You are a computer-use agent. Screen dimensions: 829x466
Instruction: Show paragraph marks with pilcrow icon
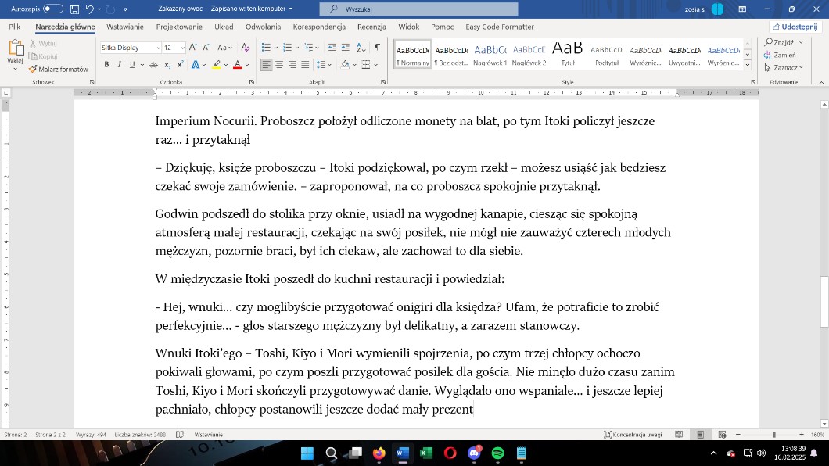point(377,48)
